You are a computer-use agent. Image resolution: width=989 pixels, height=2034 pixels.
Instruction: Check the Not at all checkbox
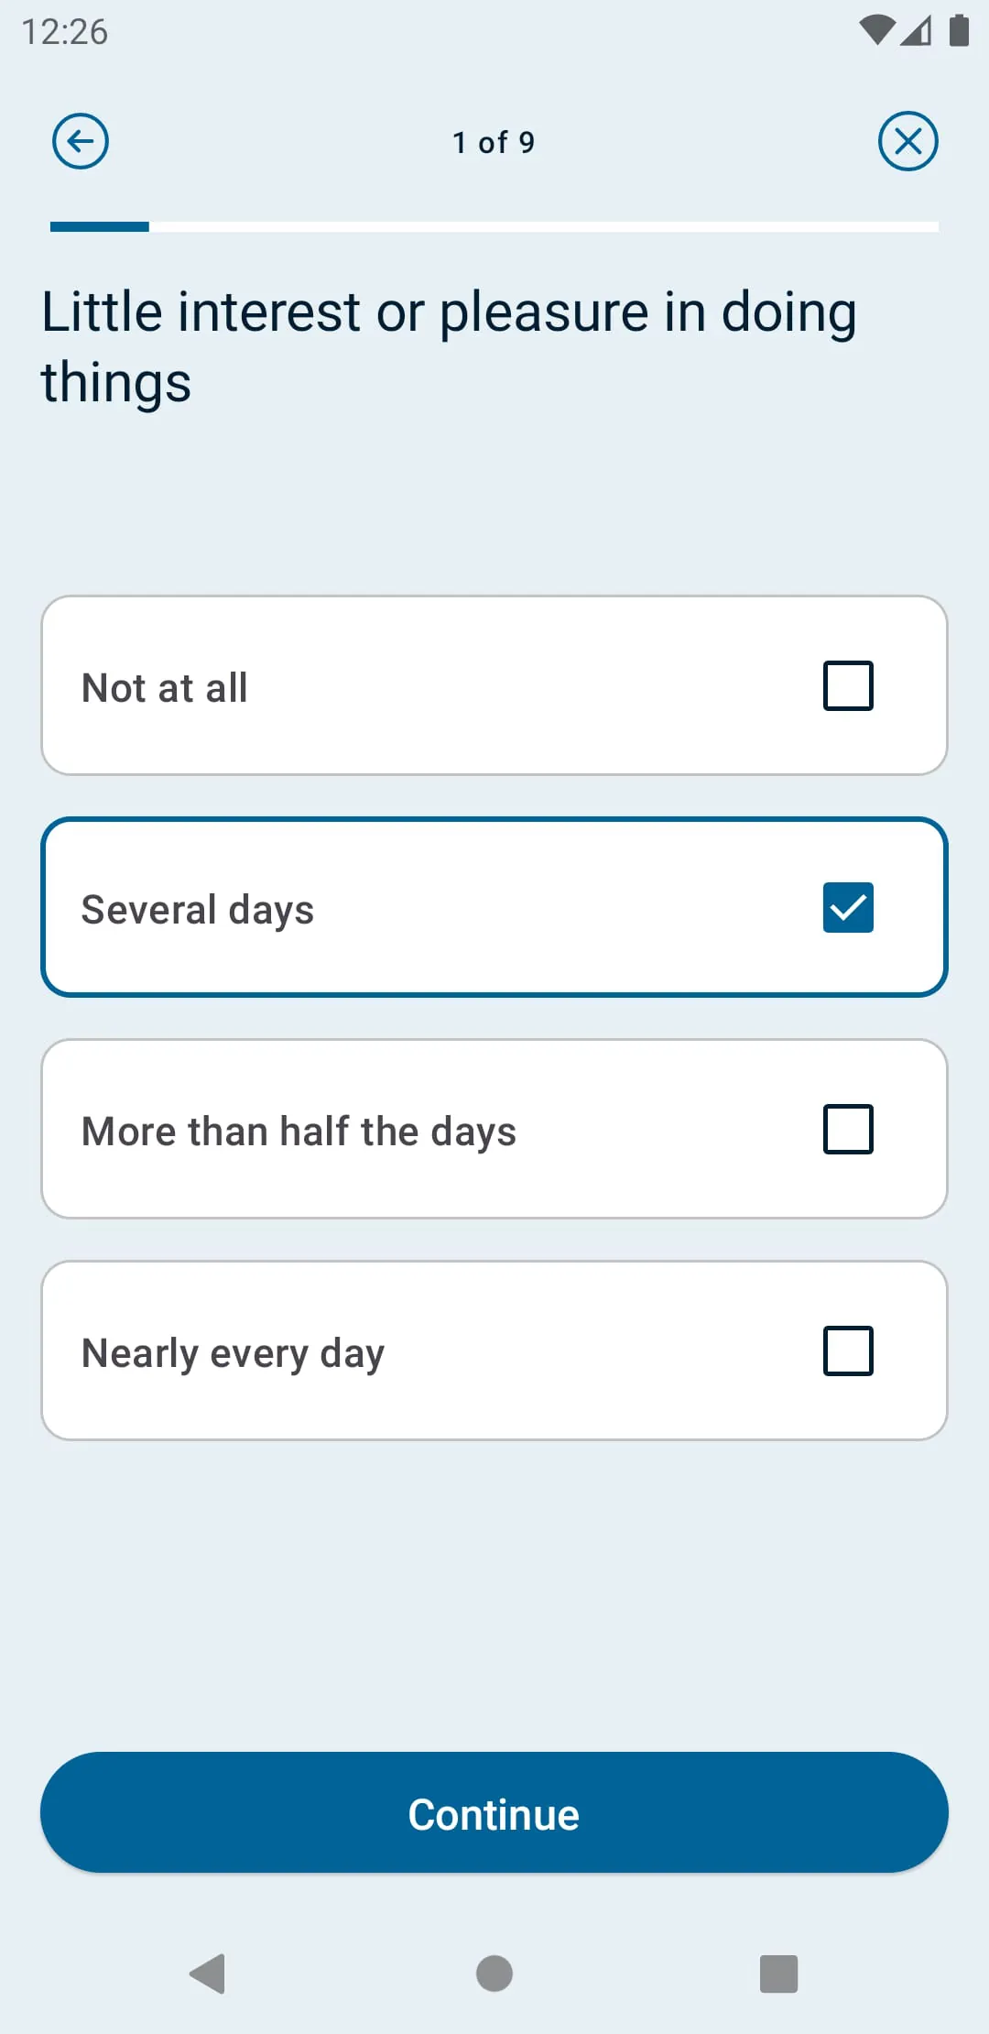(x=846, y=685)
